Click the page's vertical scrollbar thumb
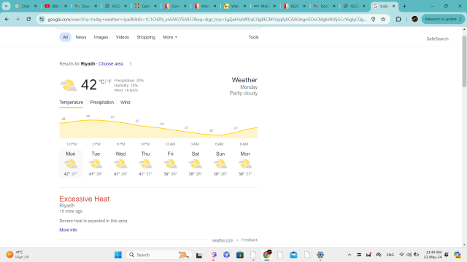The image size is (467, 262). (464, 61)
